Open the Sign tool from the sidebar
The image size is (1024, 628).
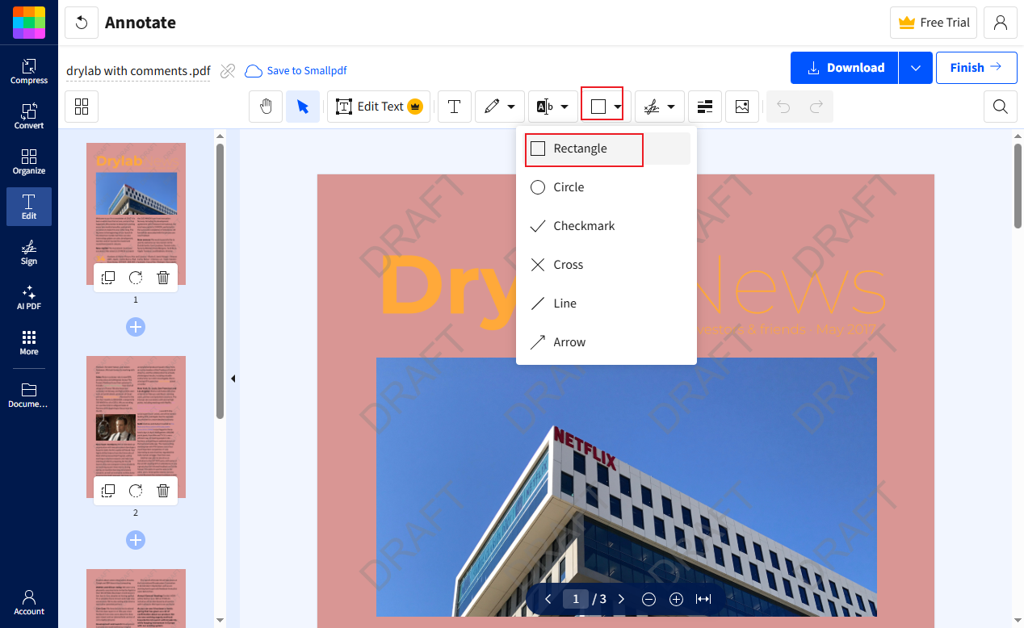click(x=28, y=252)
